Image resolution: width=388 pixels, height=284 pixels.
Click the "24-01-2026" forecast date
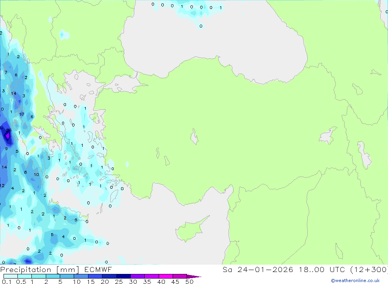click(265, 269)
